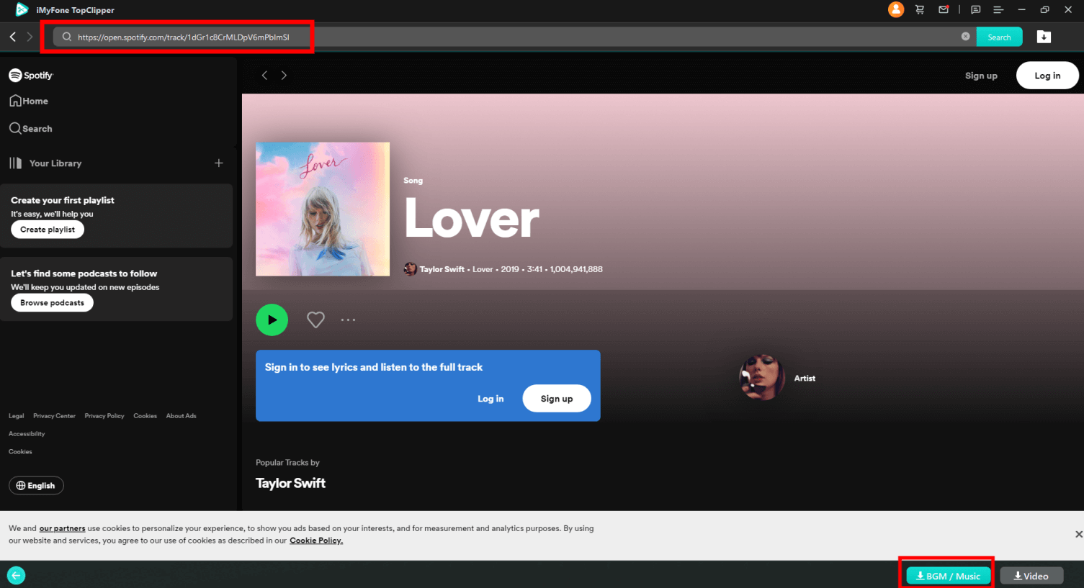Clear the URL with the X icon
Screen dimensions: 1084x588
(965, 37)
